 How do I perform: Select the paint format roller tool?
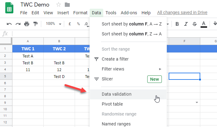(x=35, y=24)
